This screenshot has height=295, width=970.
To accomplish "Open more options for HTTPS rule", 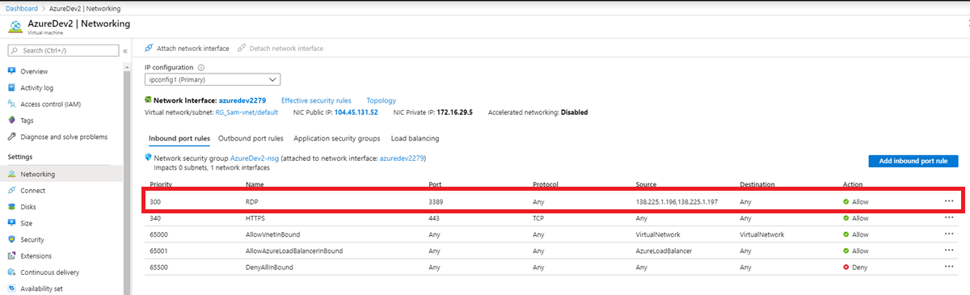I will point(948,217).
